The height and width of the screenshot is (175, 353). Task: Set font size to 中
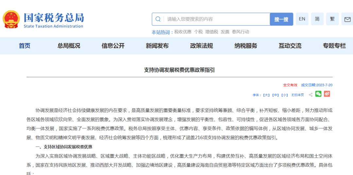click(276, 95)
